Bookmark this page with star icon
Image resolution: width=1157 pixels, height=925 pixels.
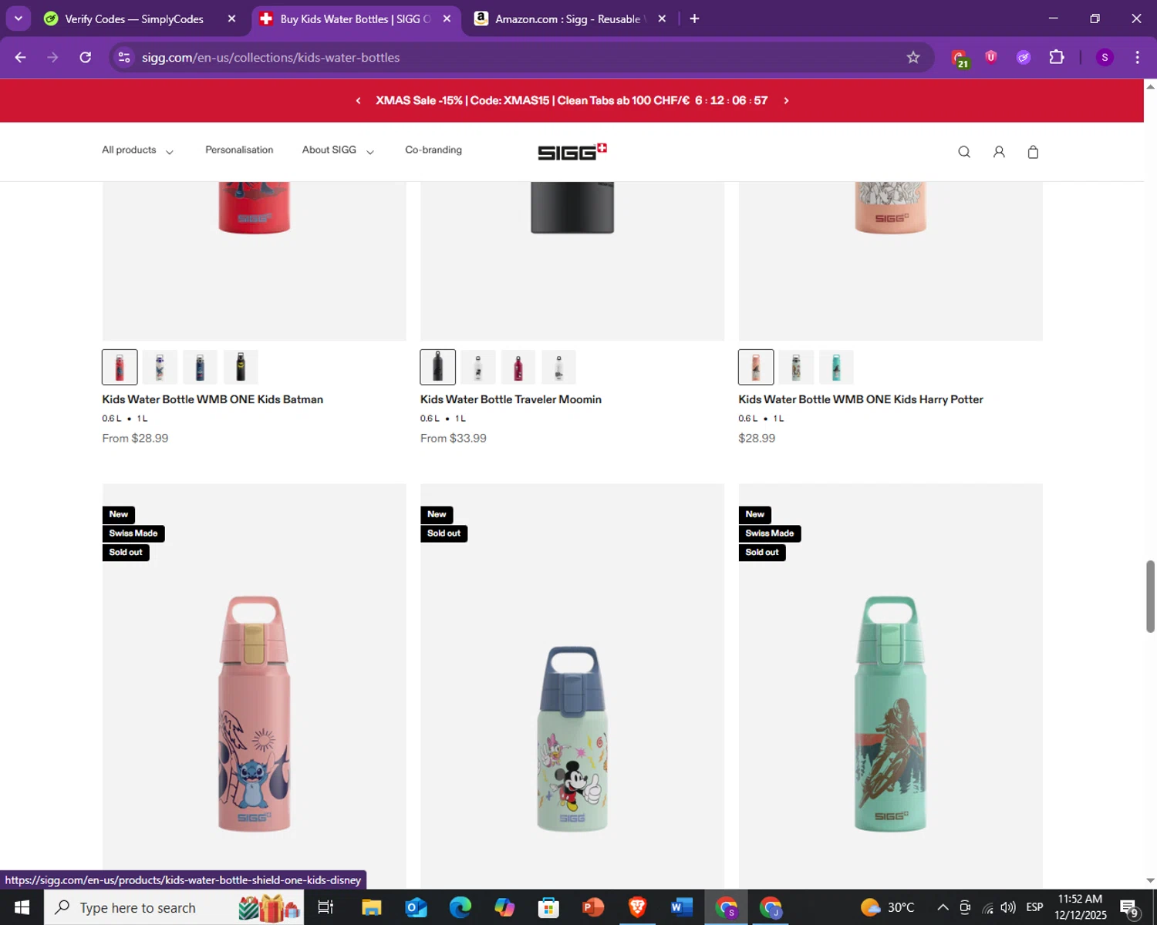[913, 58]
